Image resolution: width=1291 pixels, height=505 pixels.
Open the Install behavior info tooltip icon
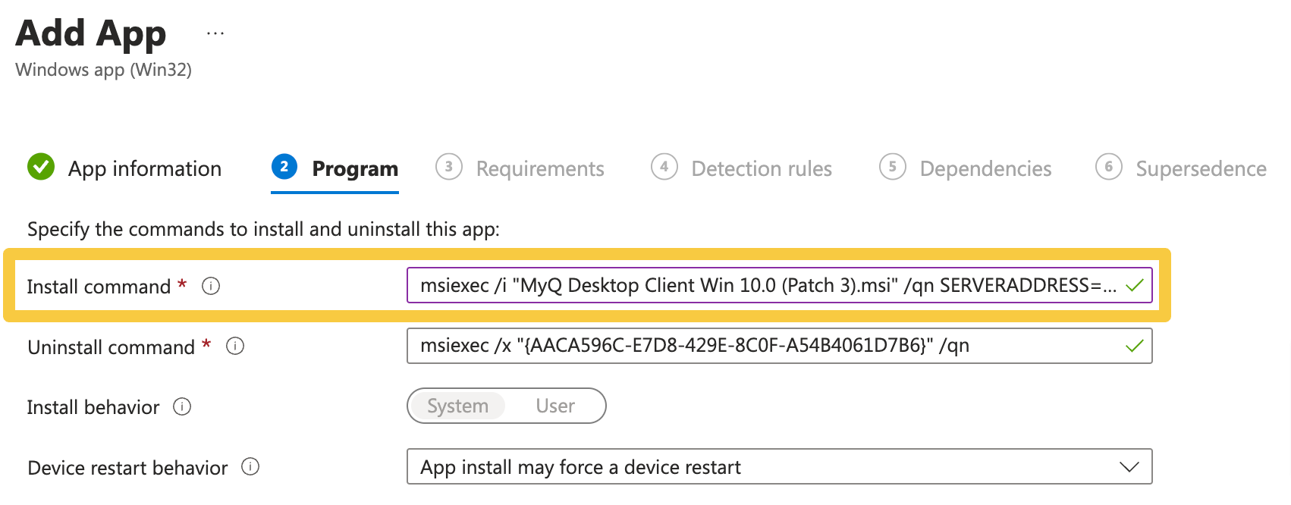(x=182, y=407)
